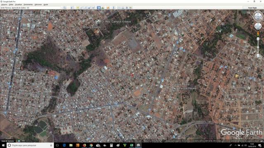Image resolution: width=264 pixels, height=148 pixels.
Task: Click the zoom slider handle
Action: pos(258,48)
